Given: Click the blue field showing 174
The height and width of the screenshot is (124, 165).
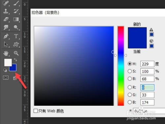Looking at the screenshot, I should click(147, 102).
